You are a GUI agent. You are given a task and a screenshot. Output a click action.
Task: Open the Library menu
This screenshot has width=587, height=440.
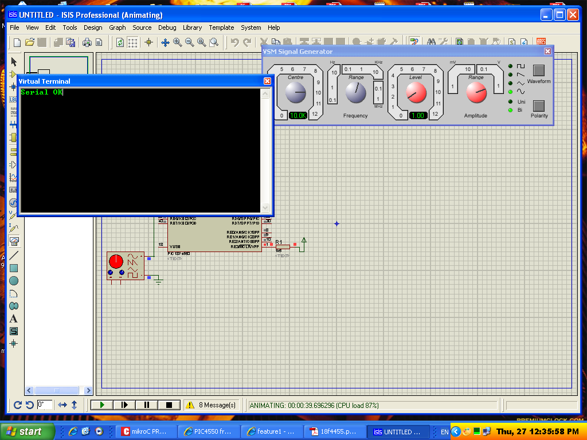(192, 27)
